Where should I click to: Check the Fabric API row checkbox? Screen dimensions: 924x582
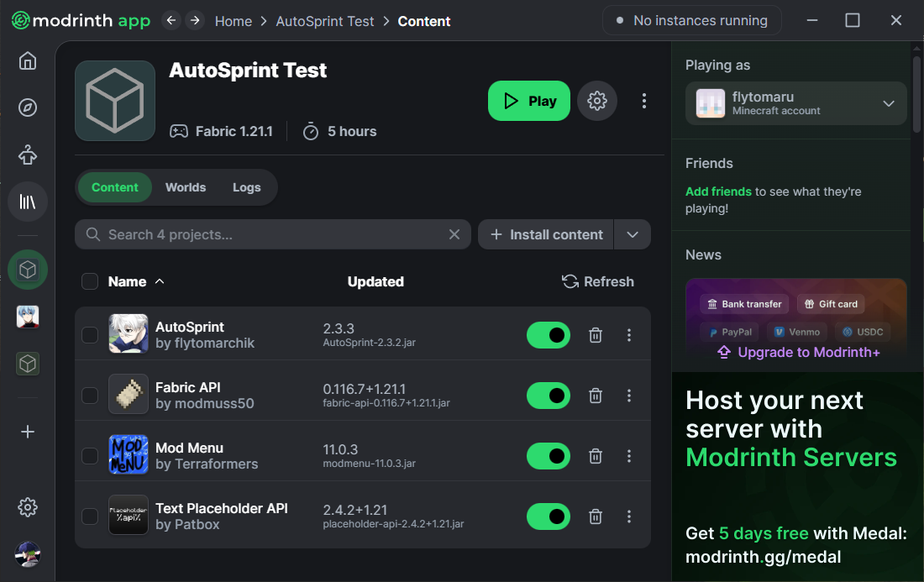pos(90,396)
